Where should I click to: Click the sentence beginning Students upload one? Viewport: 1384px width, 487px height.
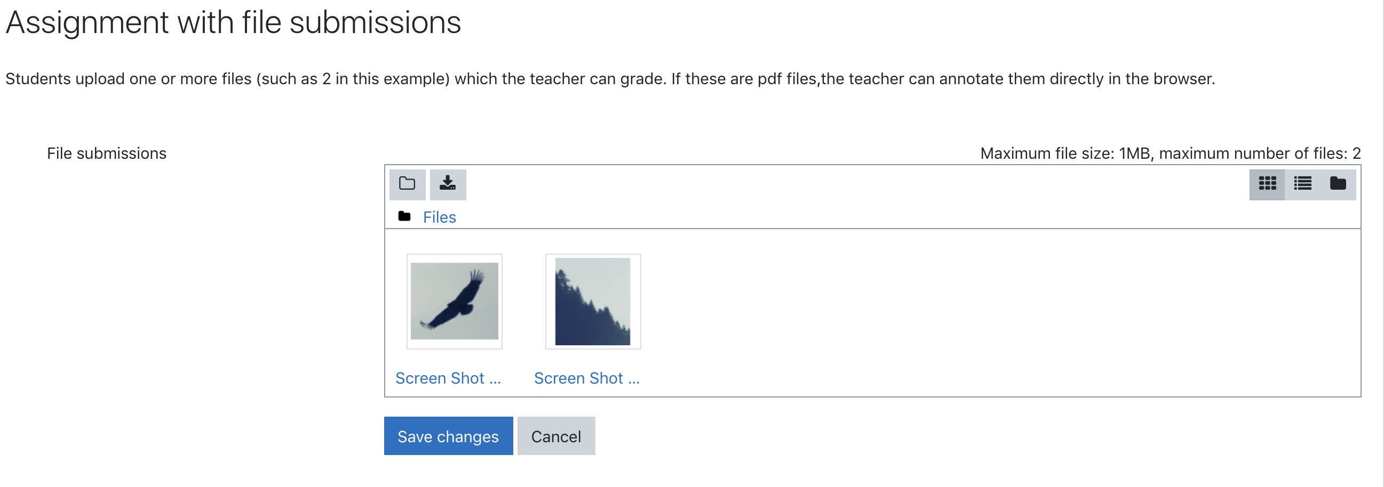tap(336, 79)
